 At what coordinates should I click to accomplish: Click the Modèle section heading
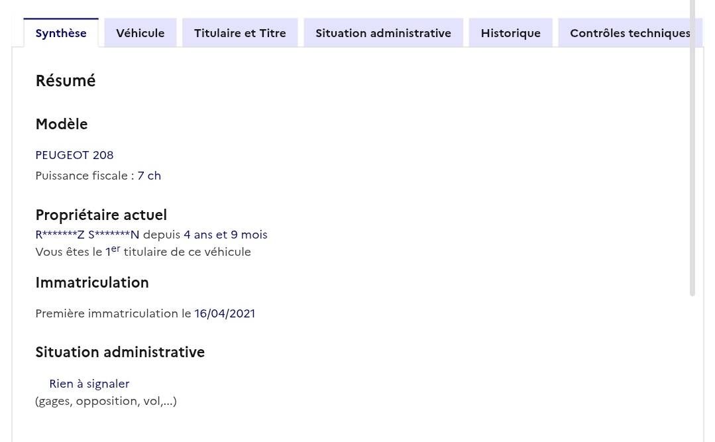(62, 124)
